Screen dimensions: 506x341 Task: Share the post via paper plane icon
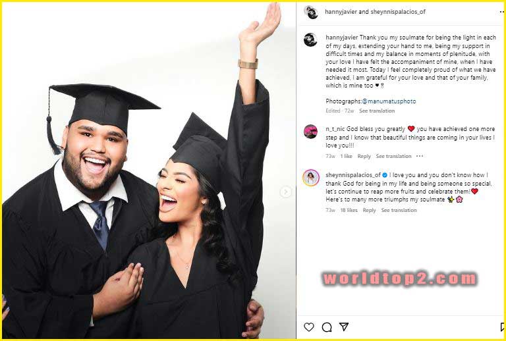pyautogui.click(x=344, y=327)
